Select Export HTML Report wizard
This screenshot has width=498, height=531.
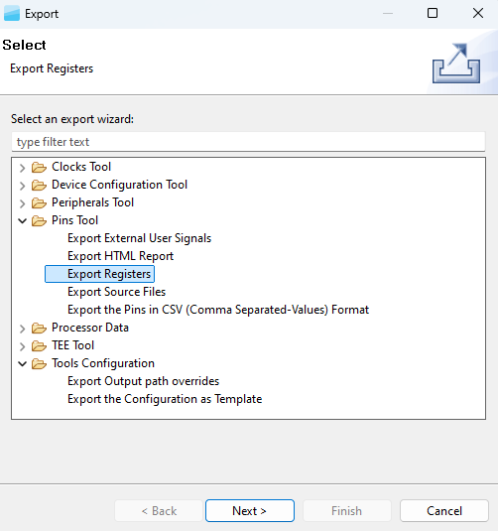tap(120, 256)
